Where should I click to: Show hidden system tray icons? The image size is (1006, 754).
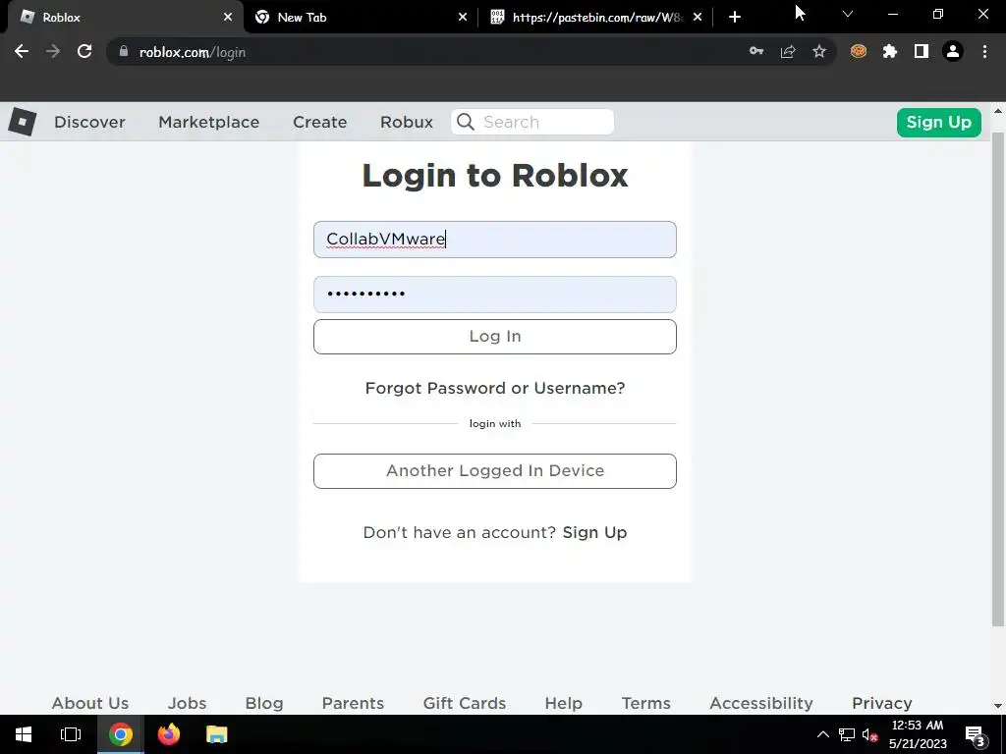point(823,734)
